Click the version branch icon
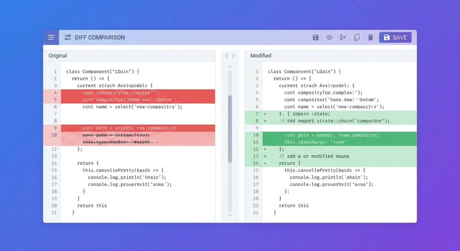 click(343, 37)
